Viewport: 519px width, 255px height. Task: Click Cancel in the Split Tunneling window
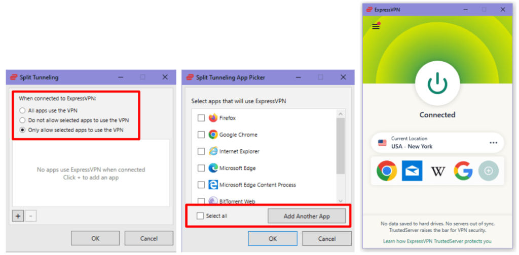coord(149,238)
